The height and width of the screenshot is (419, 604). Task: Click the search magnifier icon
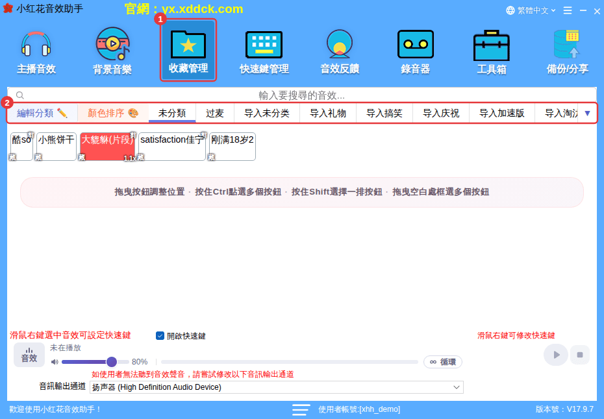click(x=20, y=95)
